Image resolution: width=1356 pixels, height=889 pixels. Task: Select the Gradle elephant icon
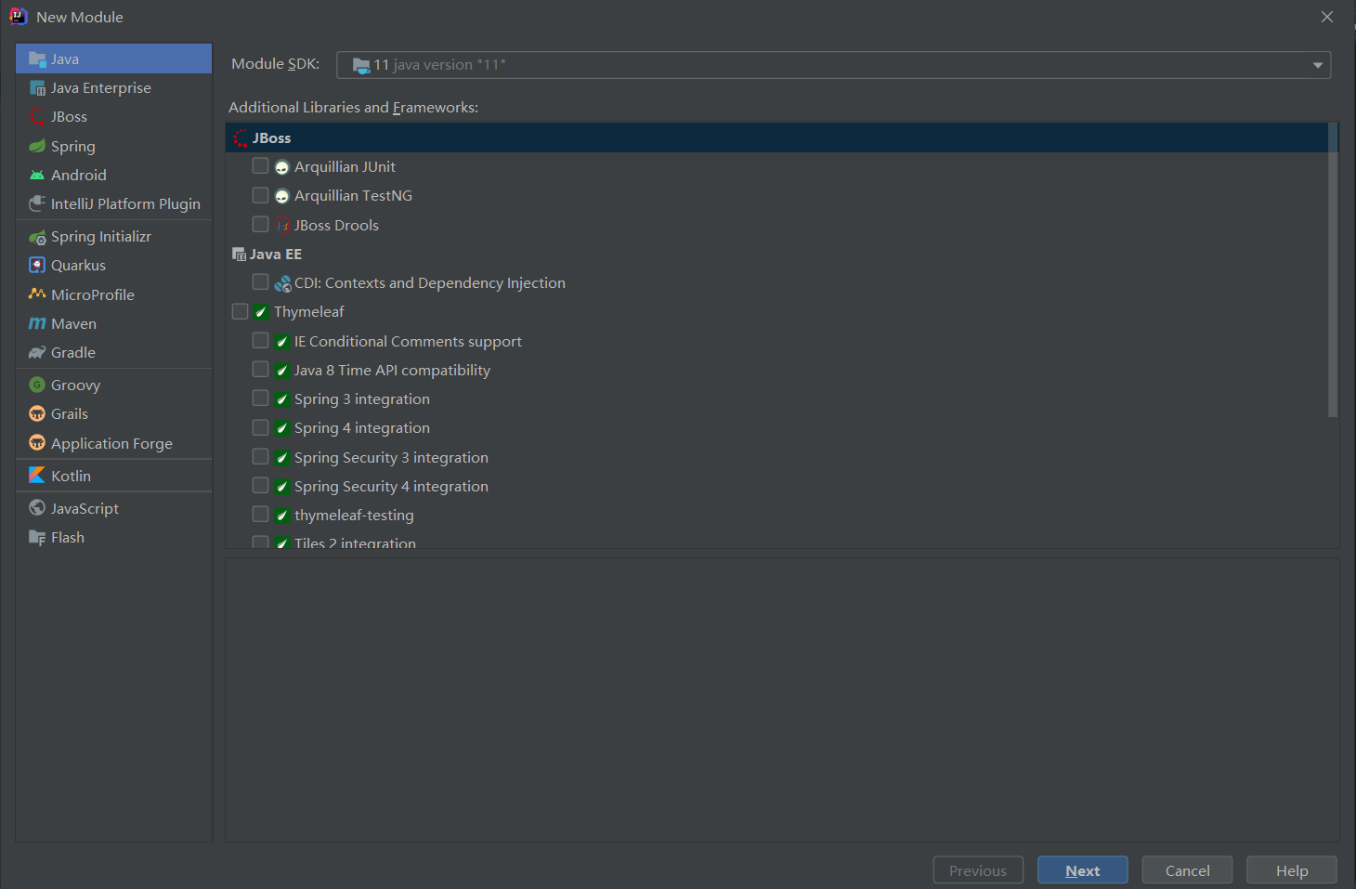point(37,353)
